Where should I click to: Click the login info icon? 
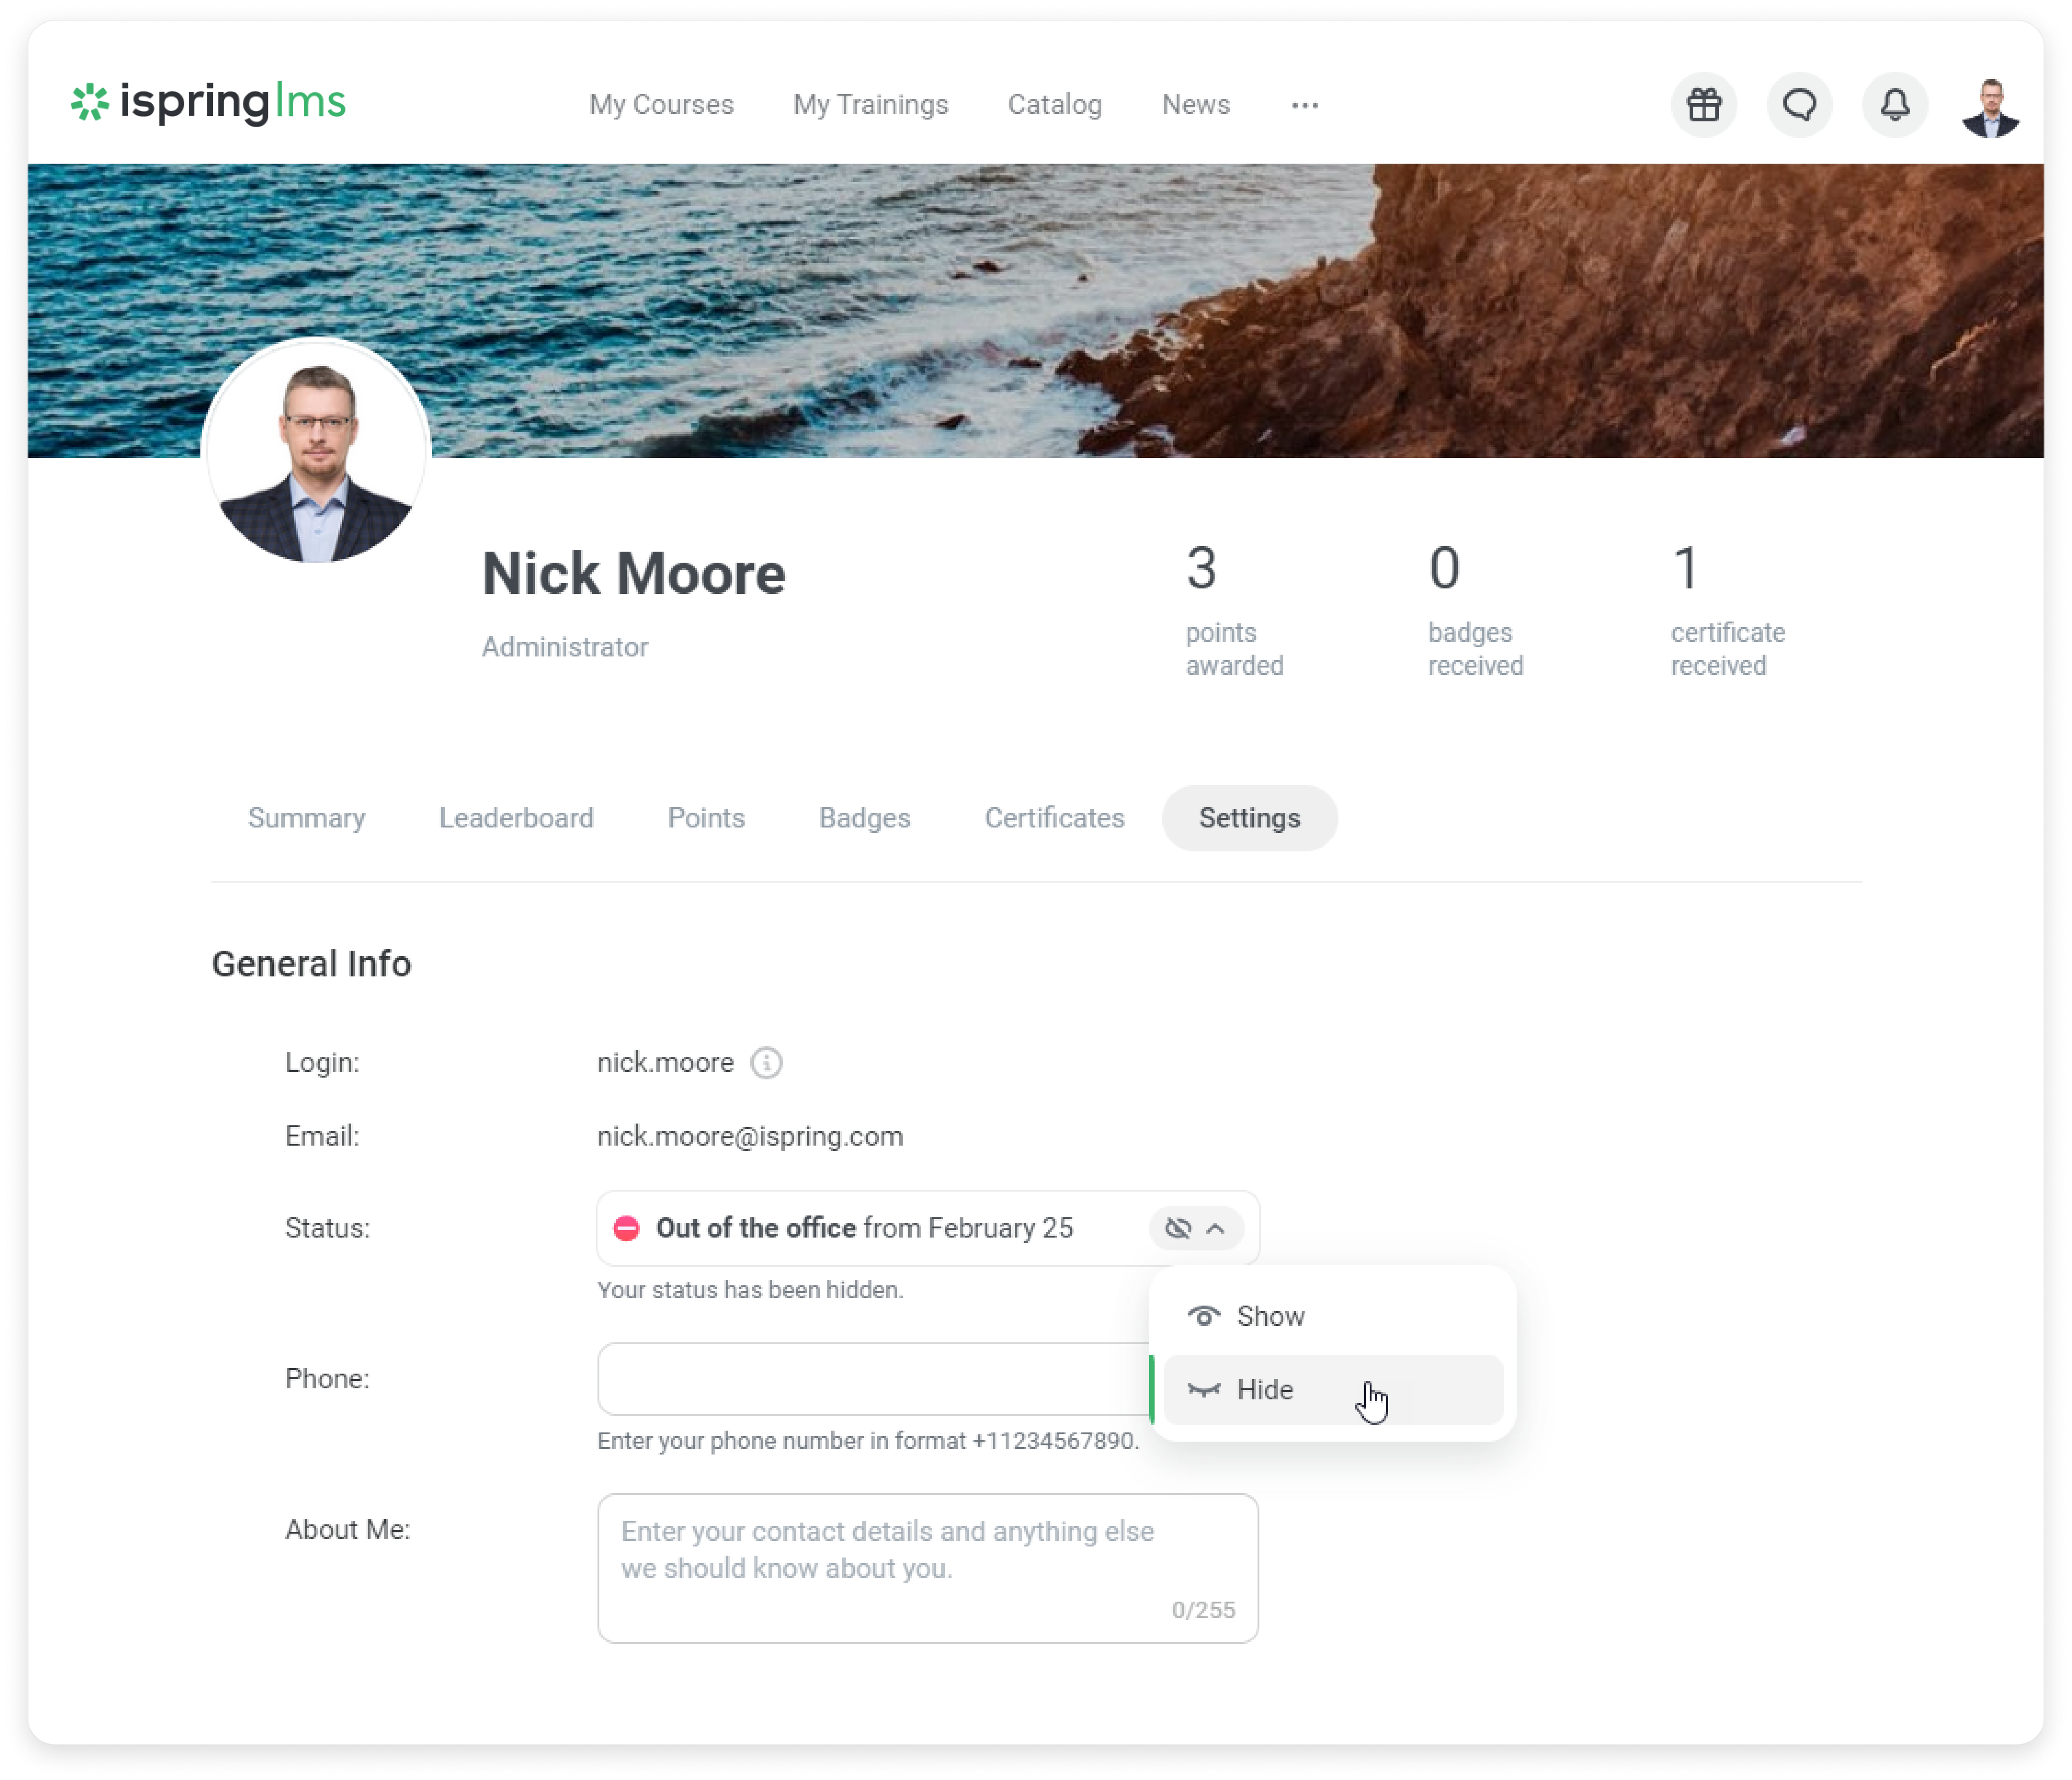coord(766,1062)
